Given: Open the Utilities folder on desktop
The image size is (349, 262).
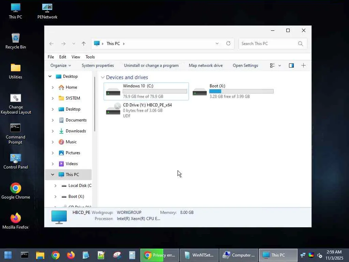Looking at the screenshot, I should tap(15, 71).
